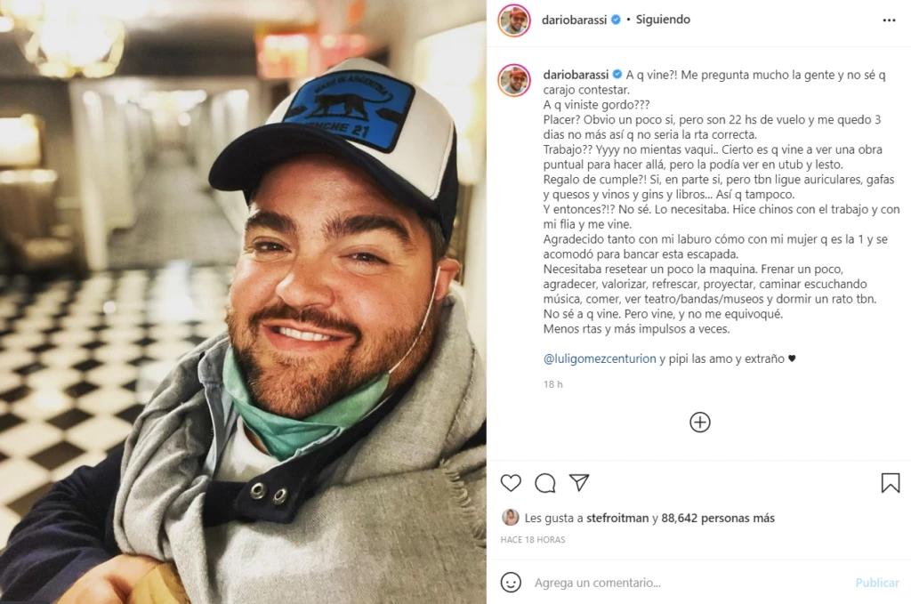Image resolution: width=911 pixels, height=604 pixels.
Task: Toggle the Siguiendo follow status
Action: pyautogui.click(x=663, y=20)
